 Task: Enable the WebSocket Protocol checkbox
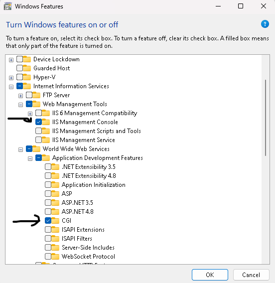(48, 256)
